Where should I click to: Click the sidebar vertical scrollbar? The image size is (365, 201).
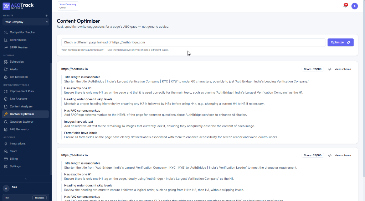pyautogui.click(x=51, y=119)
